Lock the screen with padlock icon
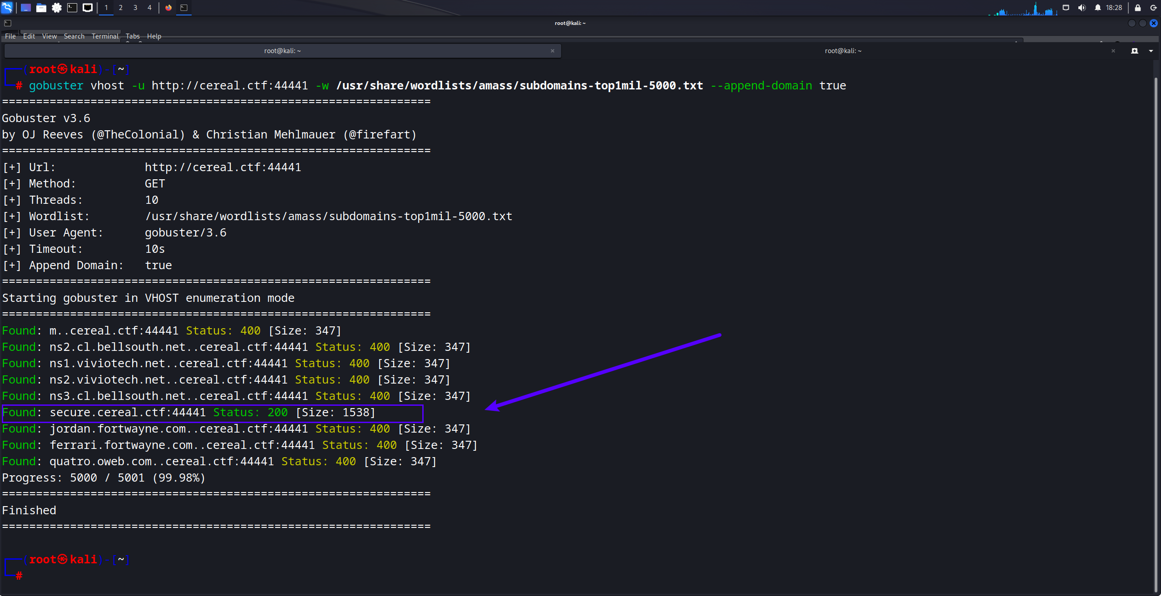1161x596 pixels. tap(1138, 8)
